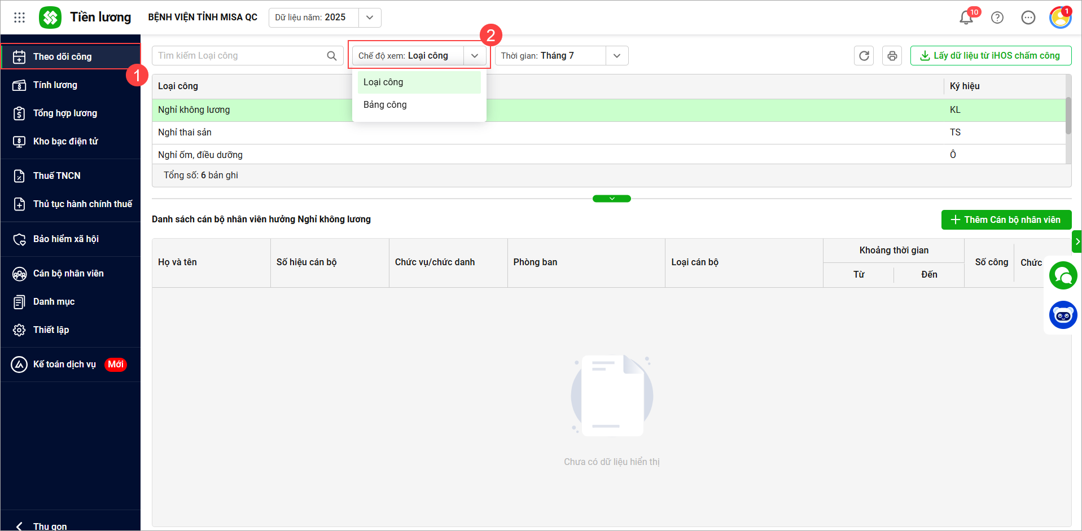The width and height of the screenshot is (1082, 531).
Task: Open the app launcher grid icon
Action: point(19,17)
